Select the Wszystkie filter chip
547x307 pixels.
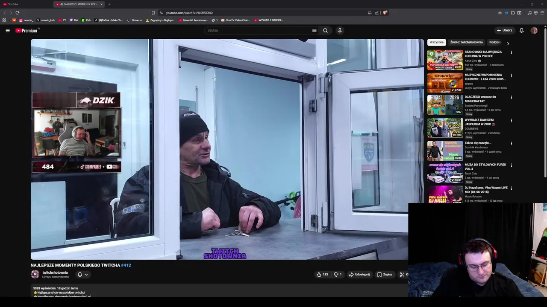436,42
